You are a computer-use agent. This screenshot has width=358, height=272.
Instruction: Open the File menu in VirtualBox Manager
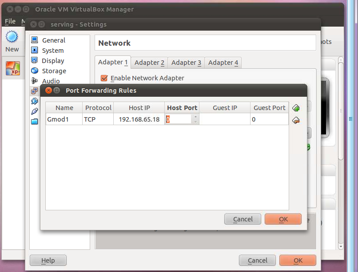10,21
